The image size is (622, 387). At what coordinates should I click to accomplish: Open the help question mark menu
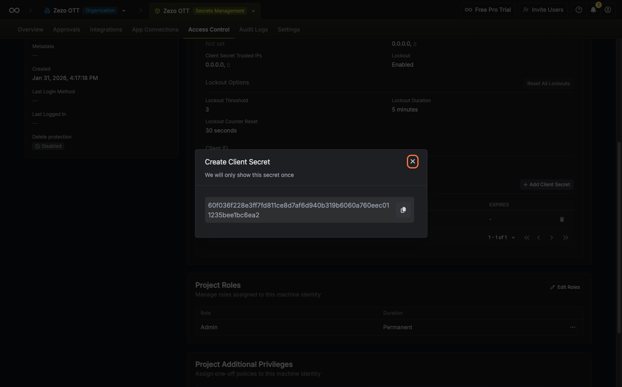(578, 10)
